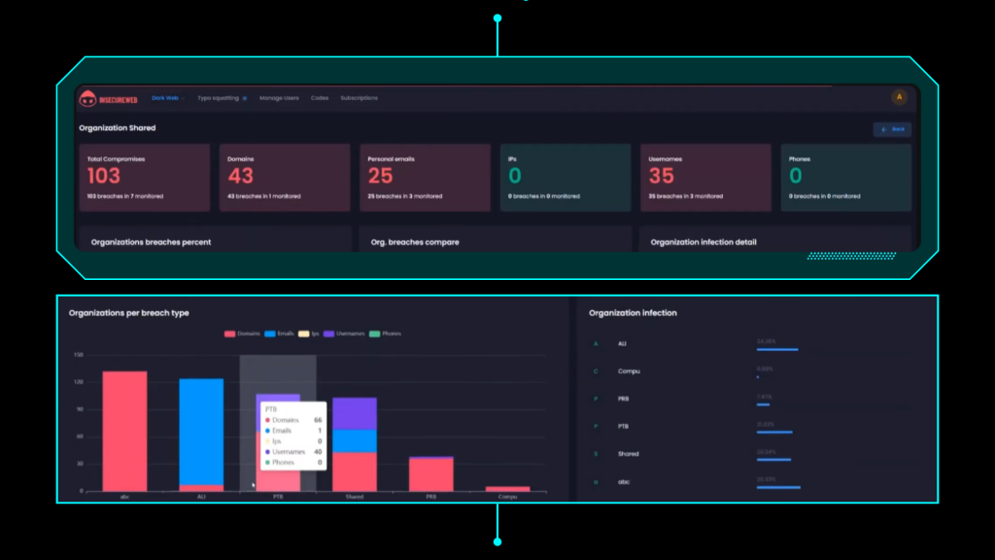Open Manage Users in navigation bar

click(279, 98)
